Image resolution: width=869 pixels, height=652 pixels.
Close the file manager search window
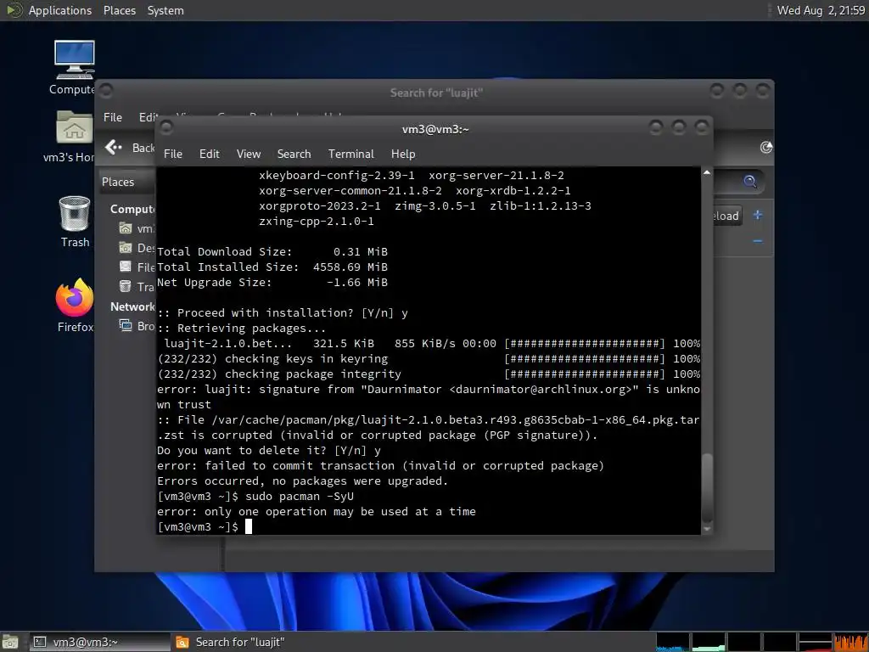coord(763,90)
